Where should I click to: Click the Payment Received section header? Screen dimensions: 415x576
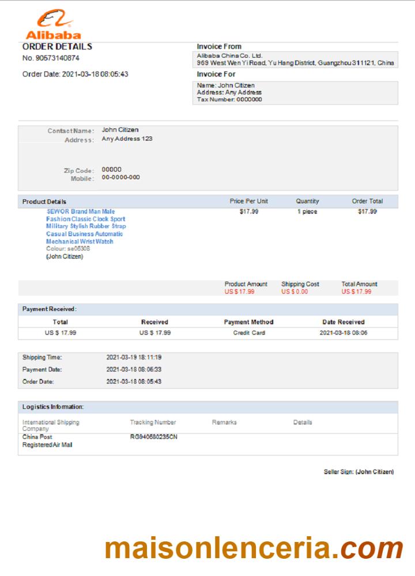[x=50, y=309]
